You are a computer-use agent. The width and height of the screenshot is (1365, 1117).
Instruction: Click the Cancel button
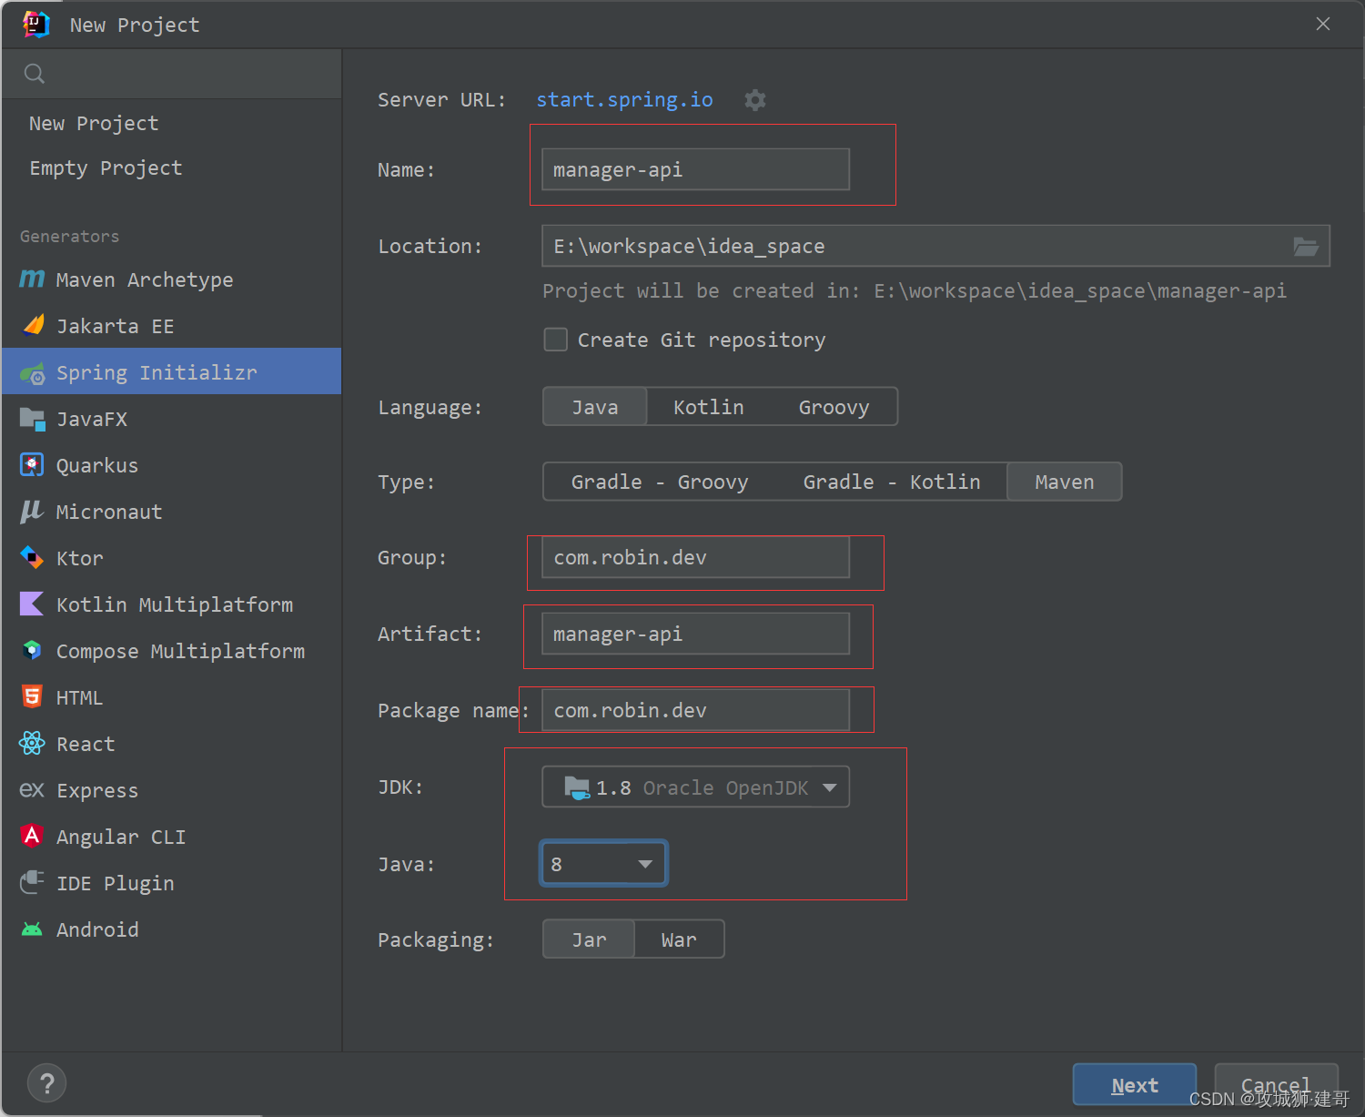click(1276, 1085)
